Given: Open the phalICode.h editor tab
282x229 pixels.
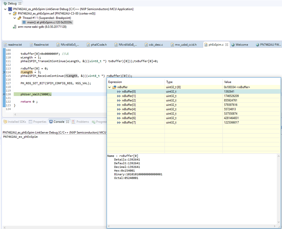Looking at the screenshot, I should coord(98,45).
